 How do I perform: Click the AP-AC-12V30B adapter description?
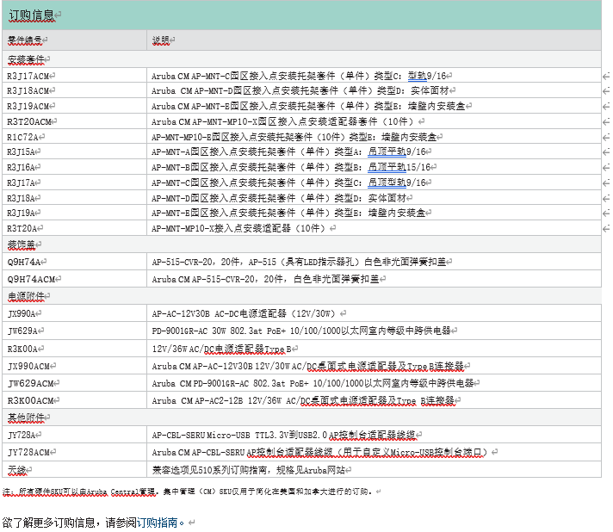click(244, 313)
